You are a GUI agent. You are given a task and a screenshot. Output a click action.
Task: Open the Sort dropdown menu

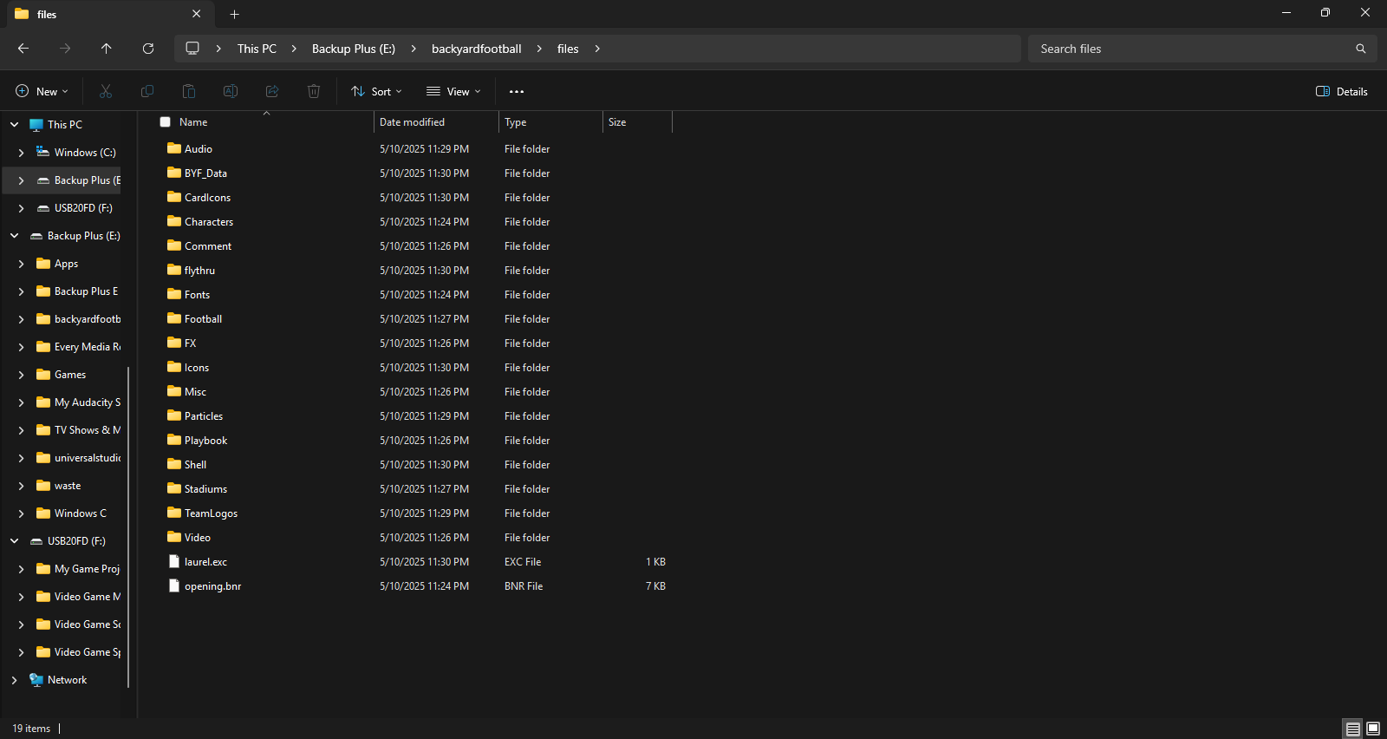pos(376,91)
